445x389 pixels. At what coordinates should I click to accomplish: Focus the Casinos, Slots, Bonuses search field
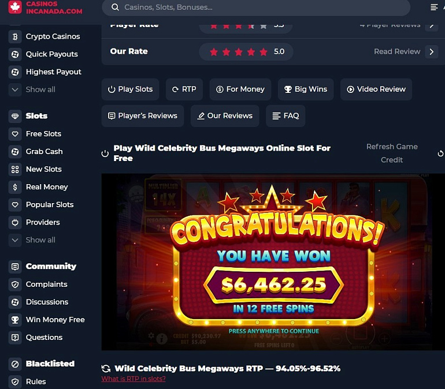256,7
